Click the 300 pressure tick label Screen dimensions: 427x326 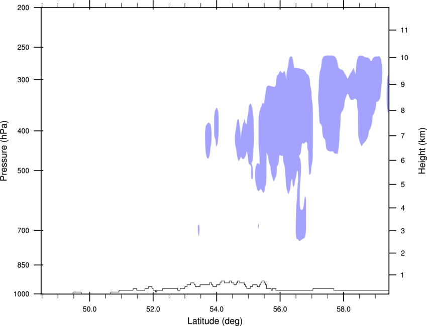click(x=23, y=80)
